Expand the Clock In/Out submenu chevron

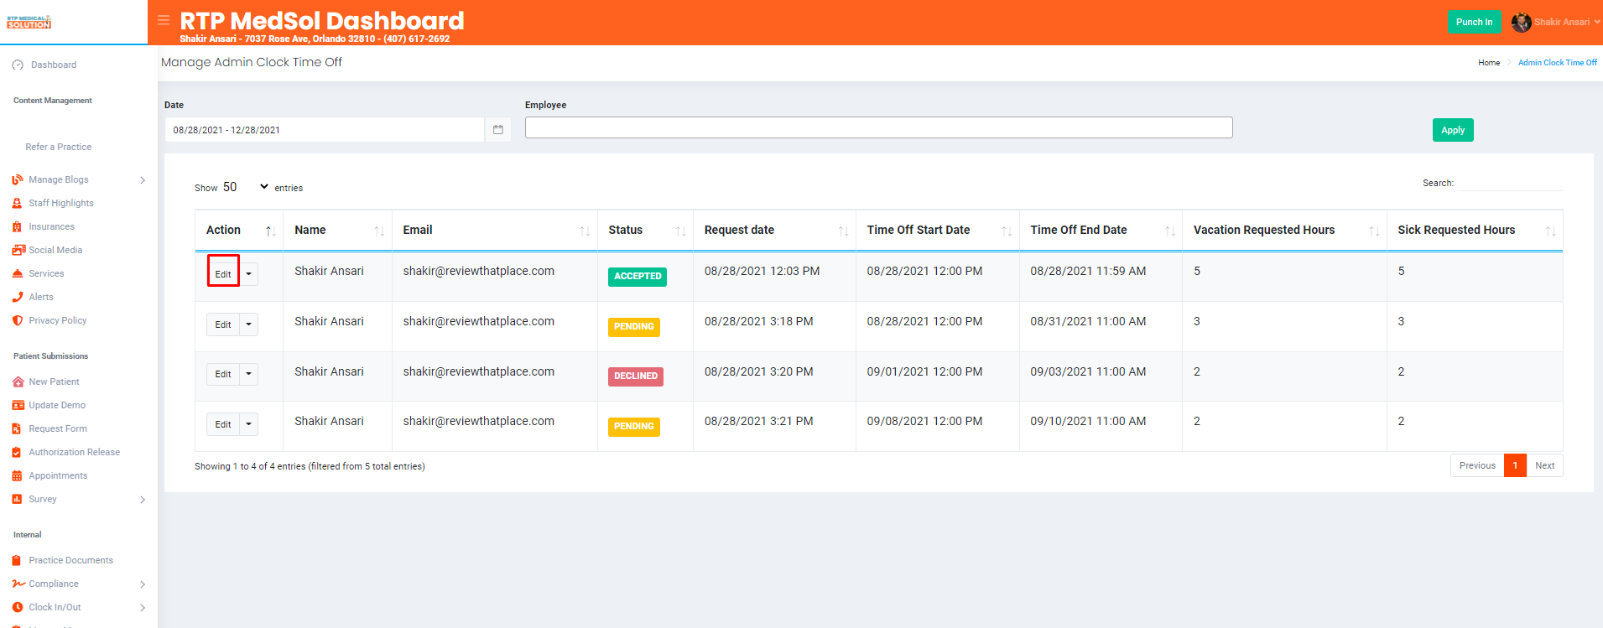point(143,608)
